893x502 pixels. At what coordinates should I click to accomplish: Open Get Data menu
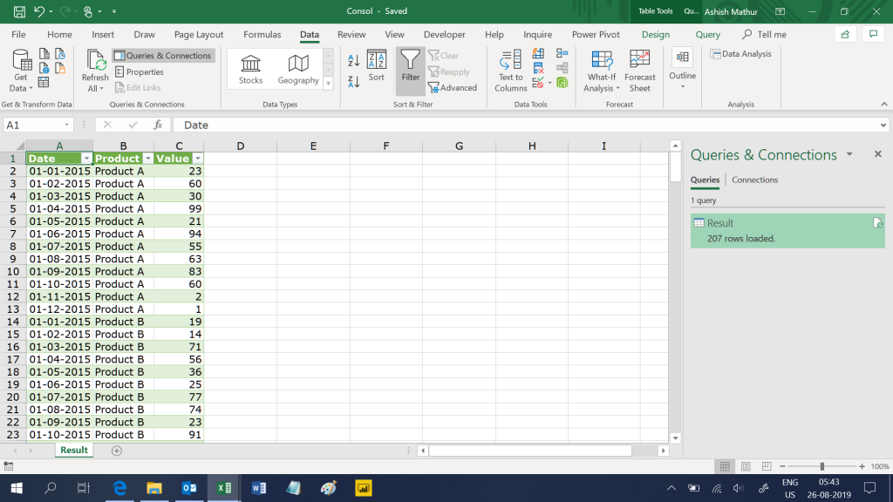21,71
